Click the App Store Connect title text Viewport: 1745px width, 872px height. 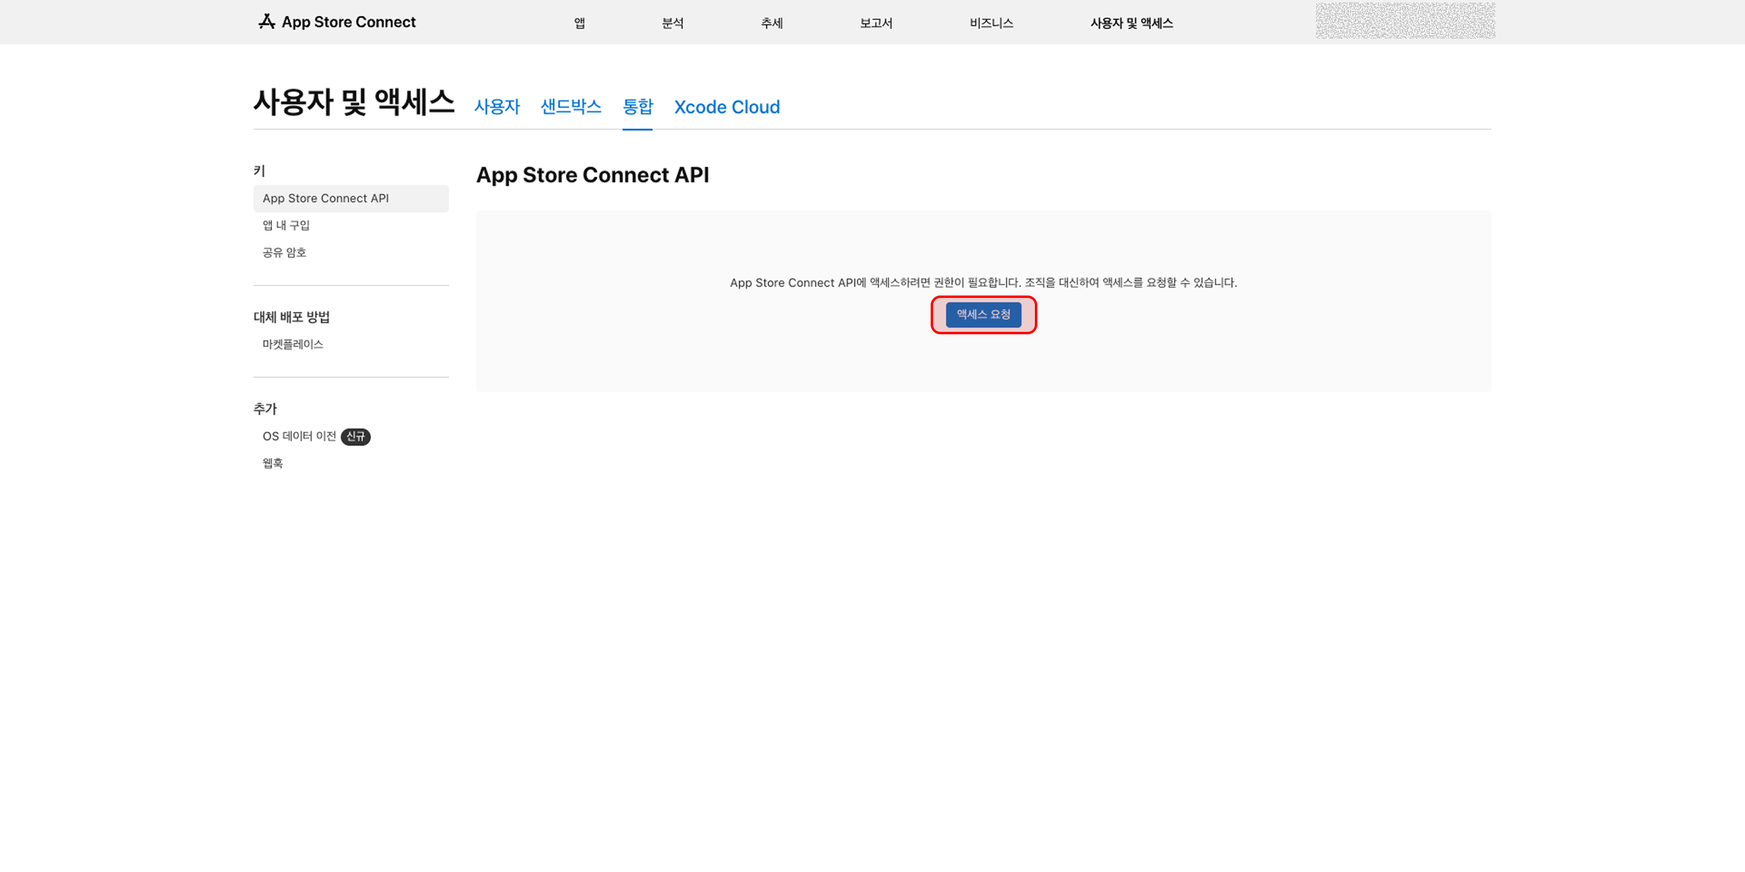click(349, 22)
